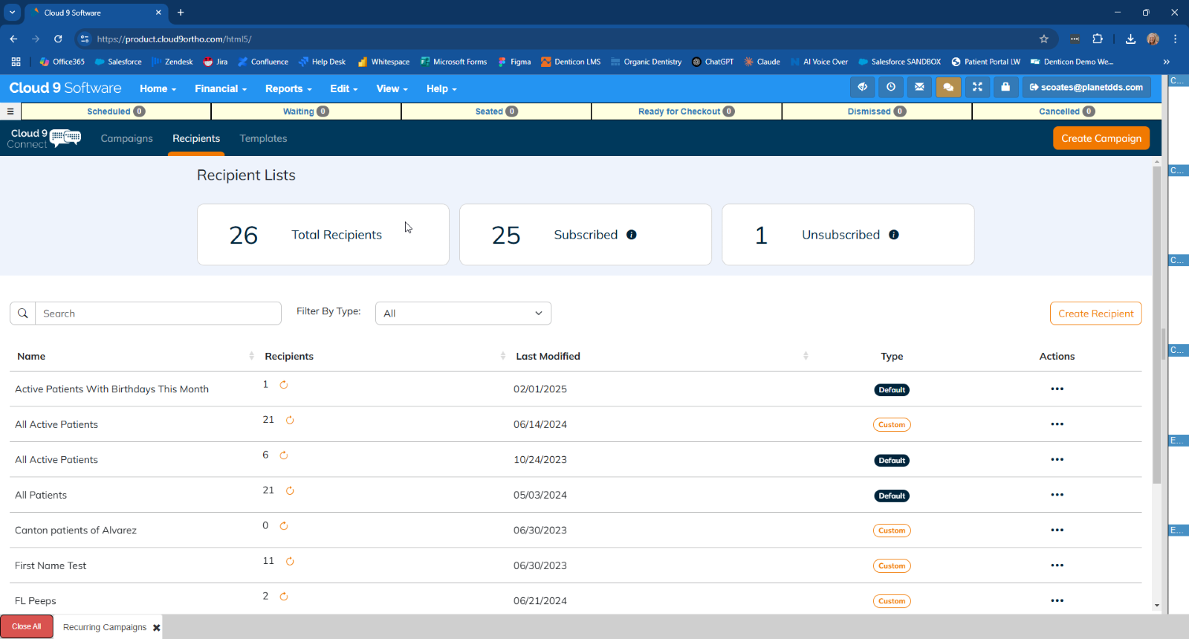Click the recipient list vertical scrollbar
The height and width of the screenshot is (639, 1189).
[1156, 323]
